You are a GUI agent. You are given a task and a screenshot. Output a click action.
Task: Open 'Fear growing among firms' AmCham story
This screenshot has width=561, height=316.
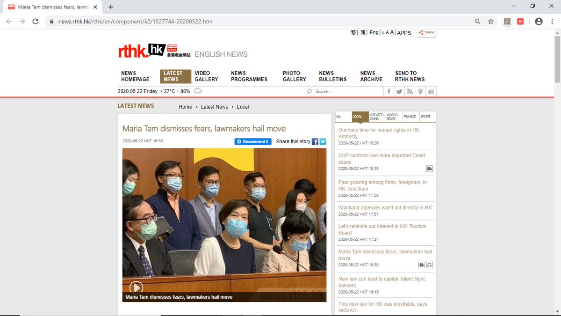(x=382, y=185)
